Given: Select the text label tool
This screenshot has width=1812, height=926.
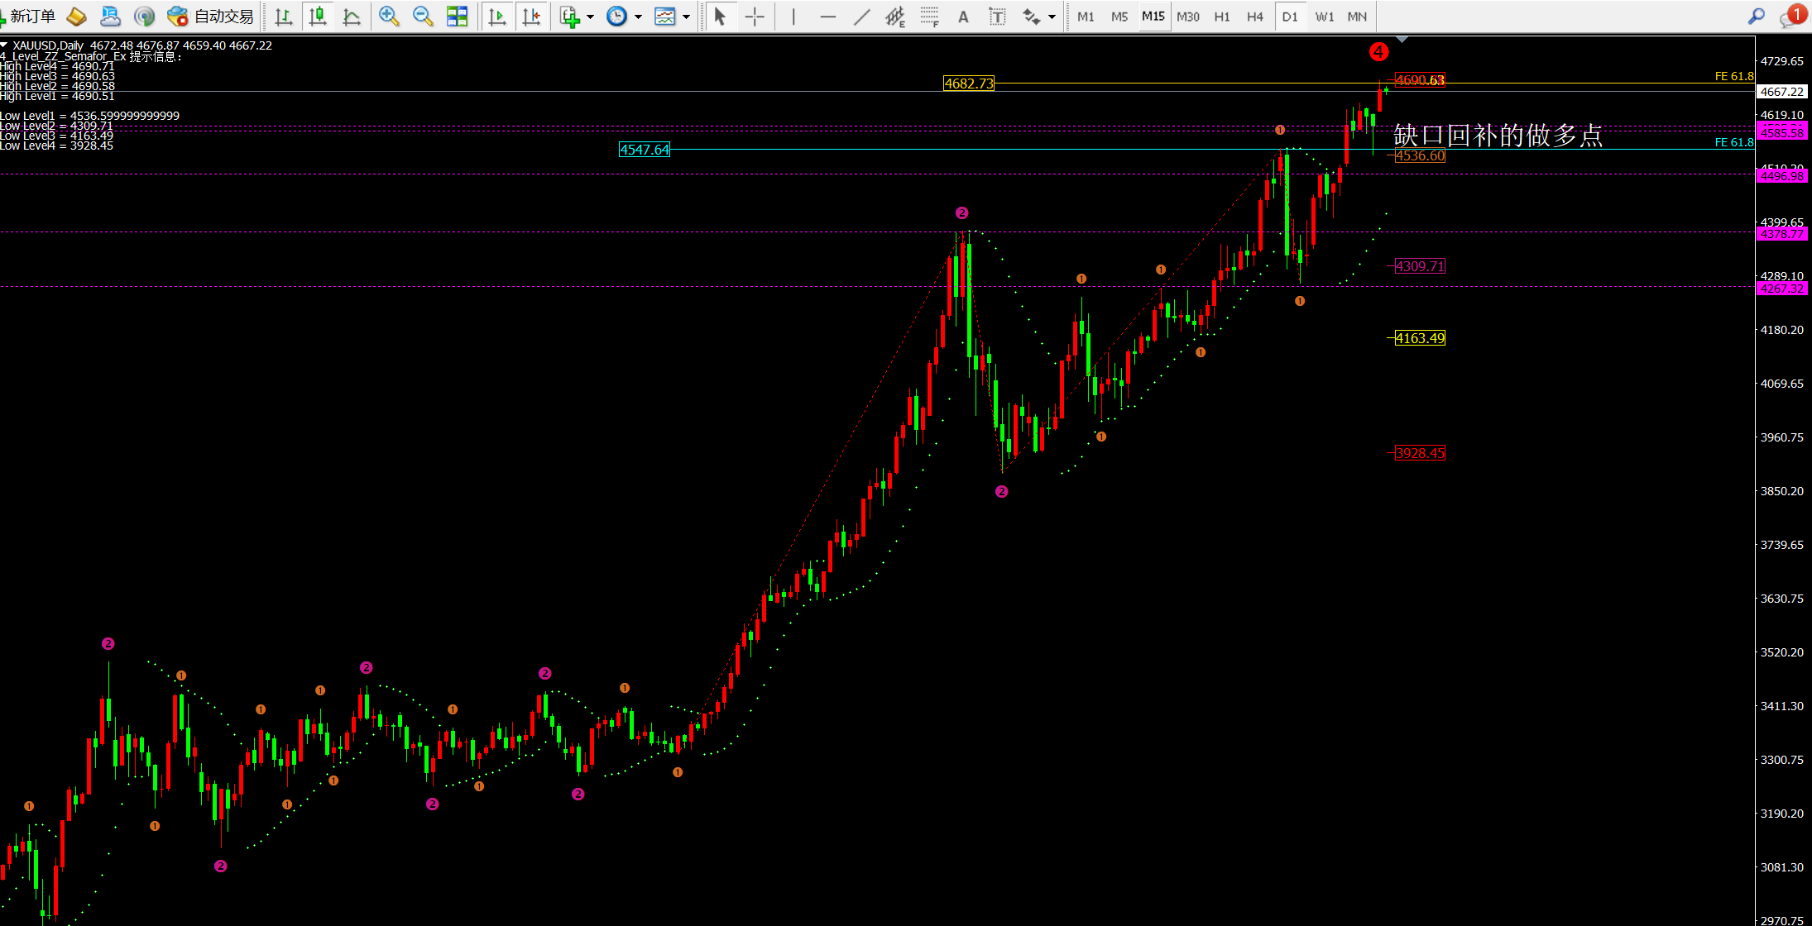Looking at the screenshot, I should [997, 17].
